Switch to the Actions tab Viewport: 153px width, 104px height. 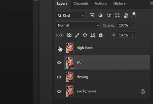point(101,4)
